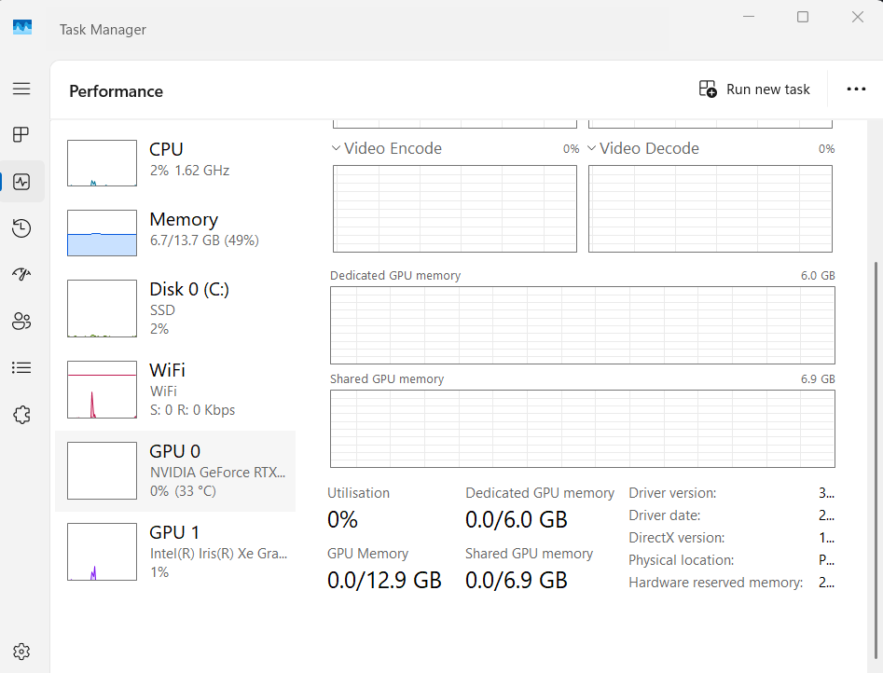Screen dimensions: 883x673
Task: Click the Performance page heading
Action: [x=116, y=91]
